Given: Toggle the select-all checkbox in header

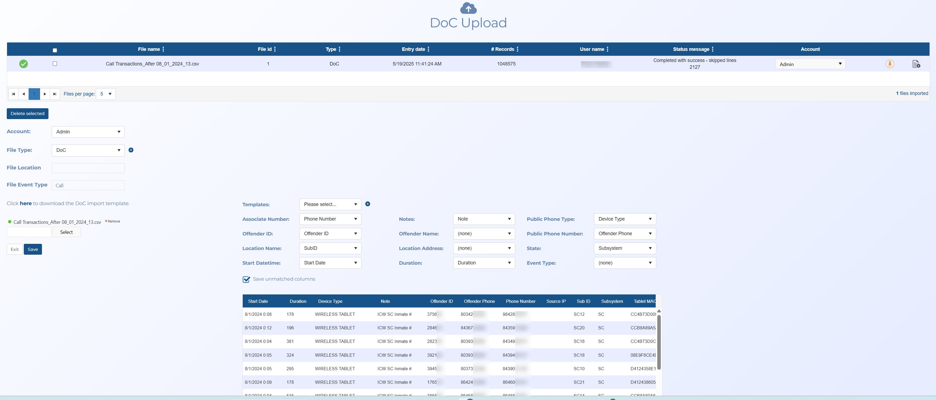Looking at the screenshot, I should click(x=55, y=51).
